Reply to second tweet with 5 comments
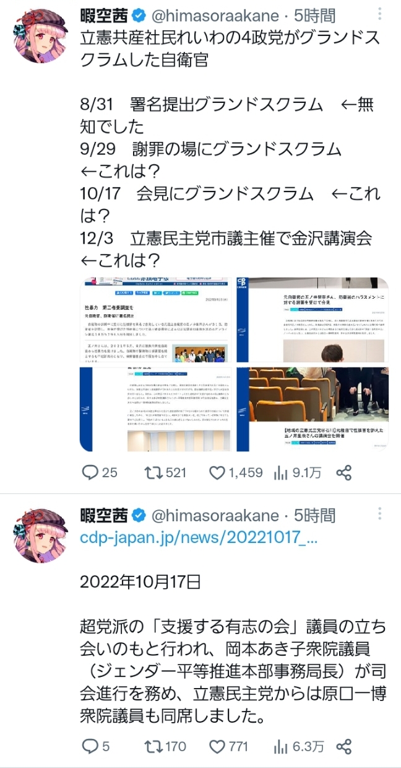 point(96,746)
